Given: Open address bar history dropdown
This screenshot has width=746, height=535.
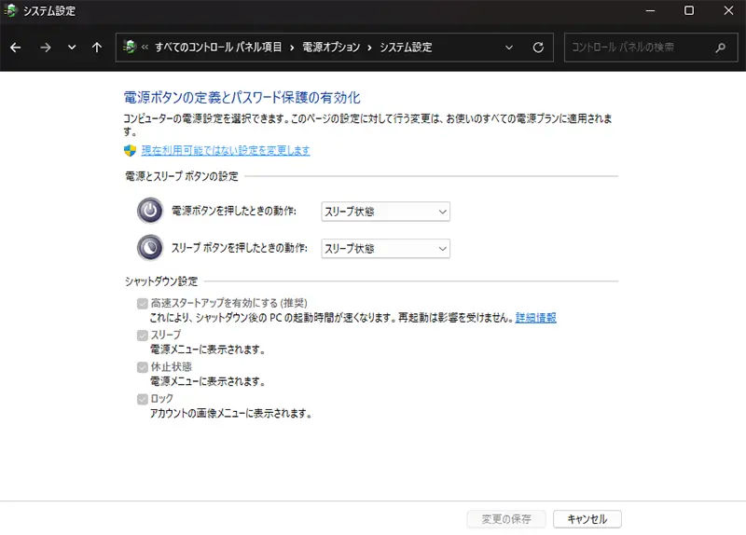Looking at the screenshot, I should pyautogui.click(x=509, y=48).
